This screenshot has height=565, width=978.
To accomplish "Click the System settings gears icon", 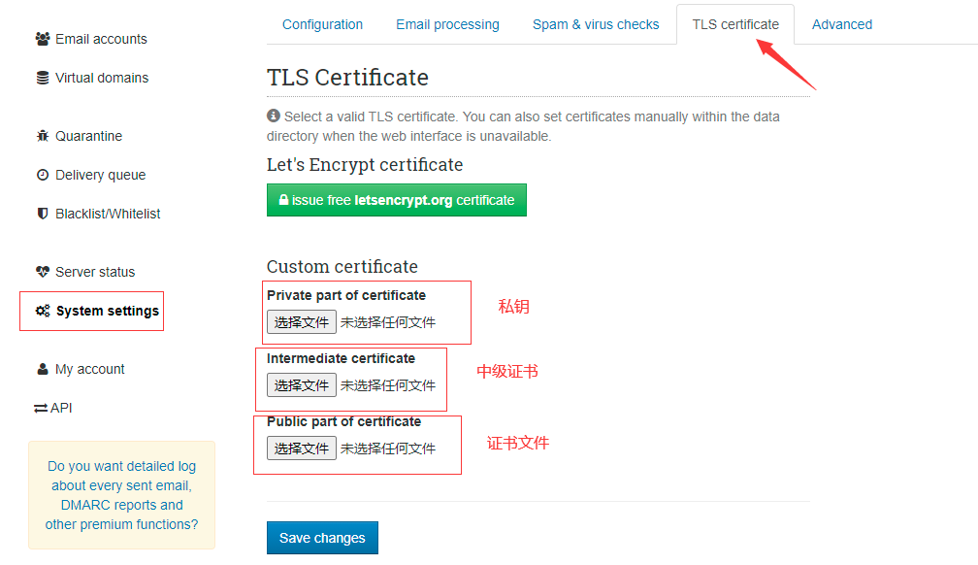I will pyautogui.click(x=43, y=312).
